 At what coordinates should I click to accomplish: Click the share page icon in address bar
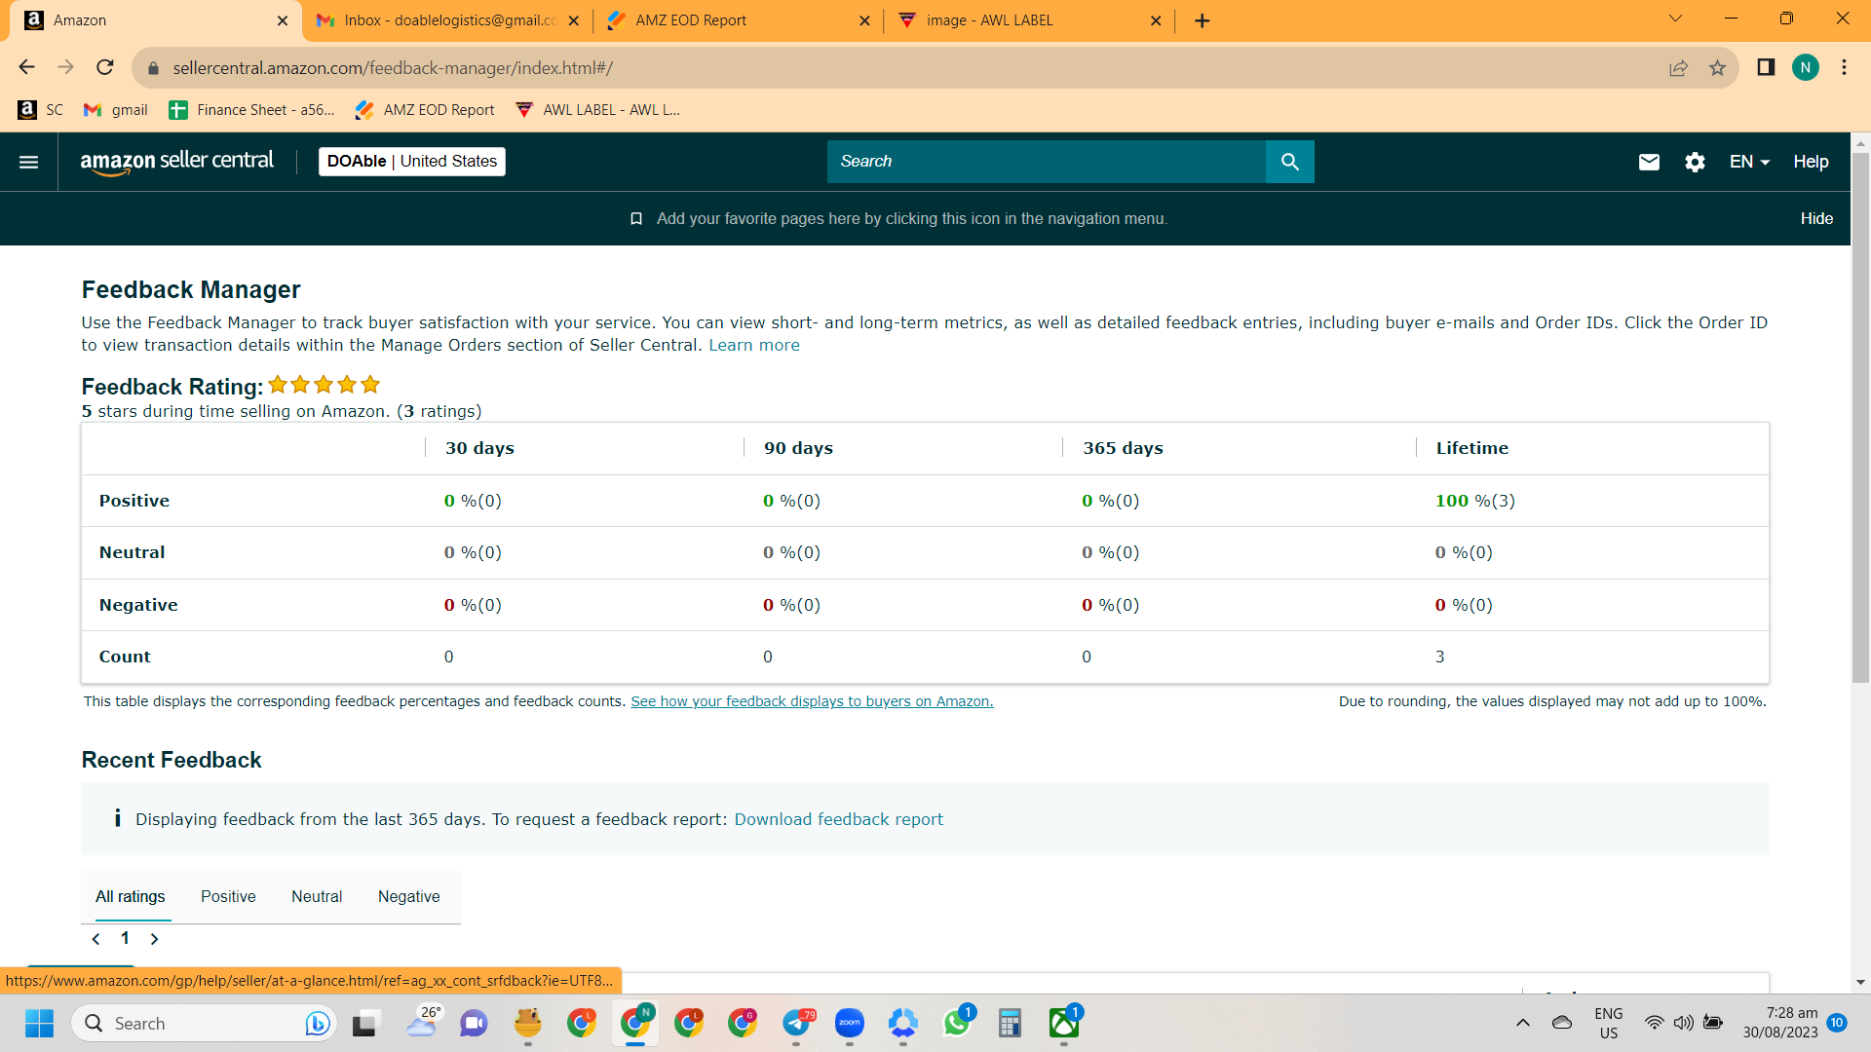1678,68
